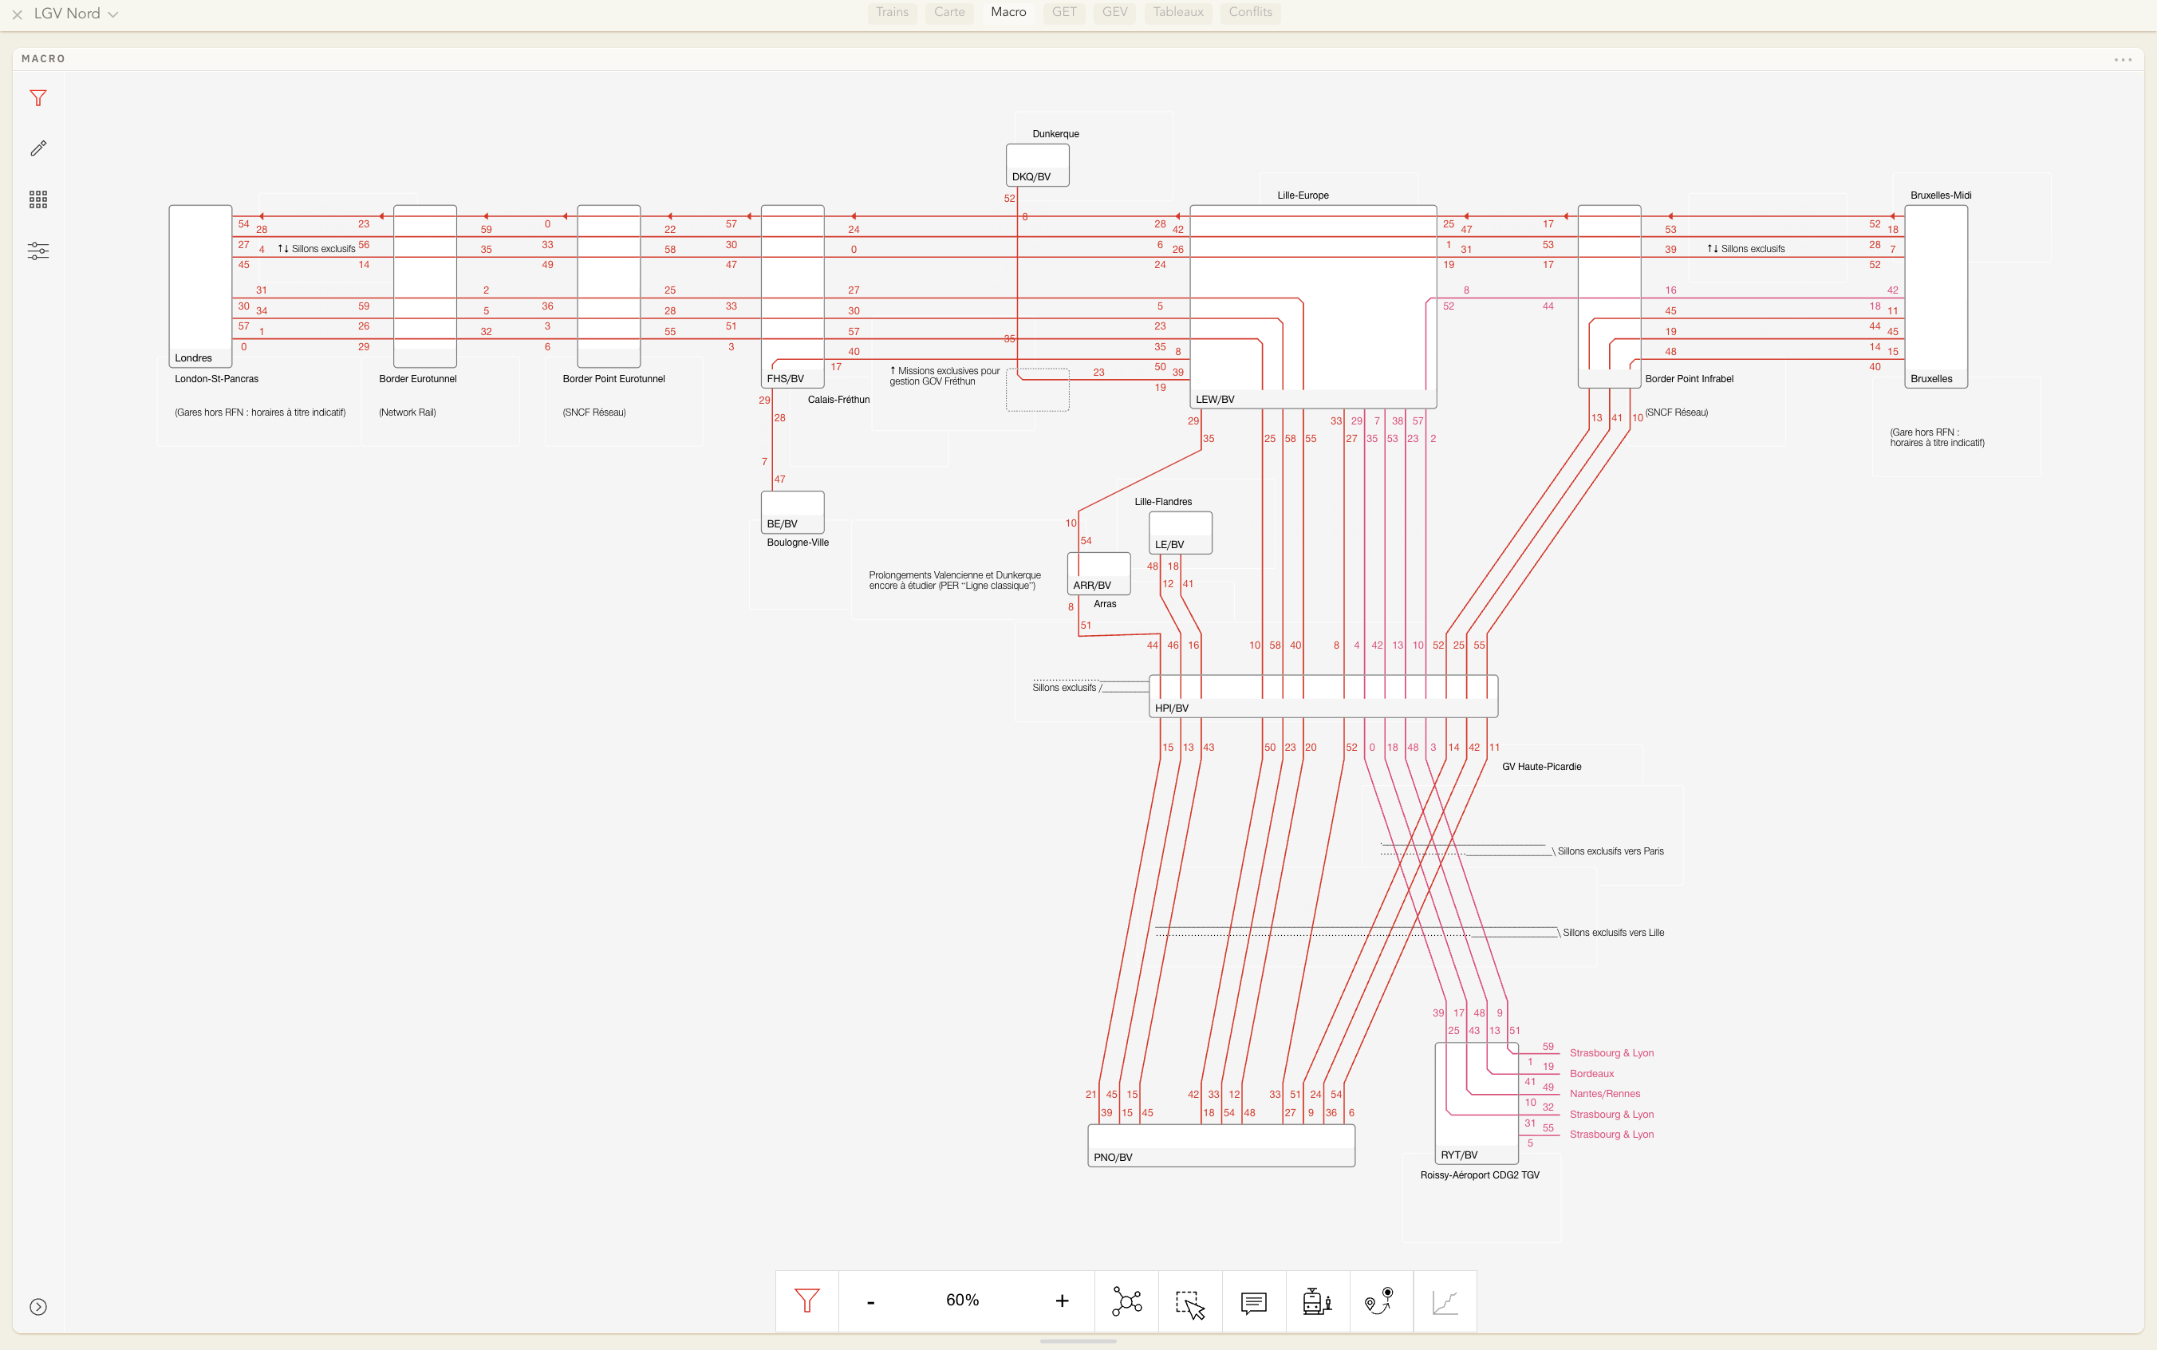Click the Nantes/Rennes destination label

pos(1604,1094)
